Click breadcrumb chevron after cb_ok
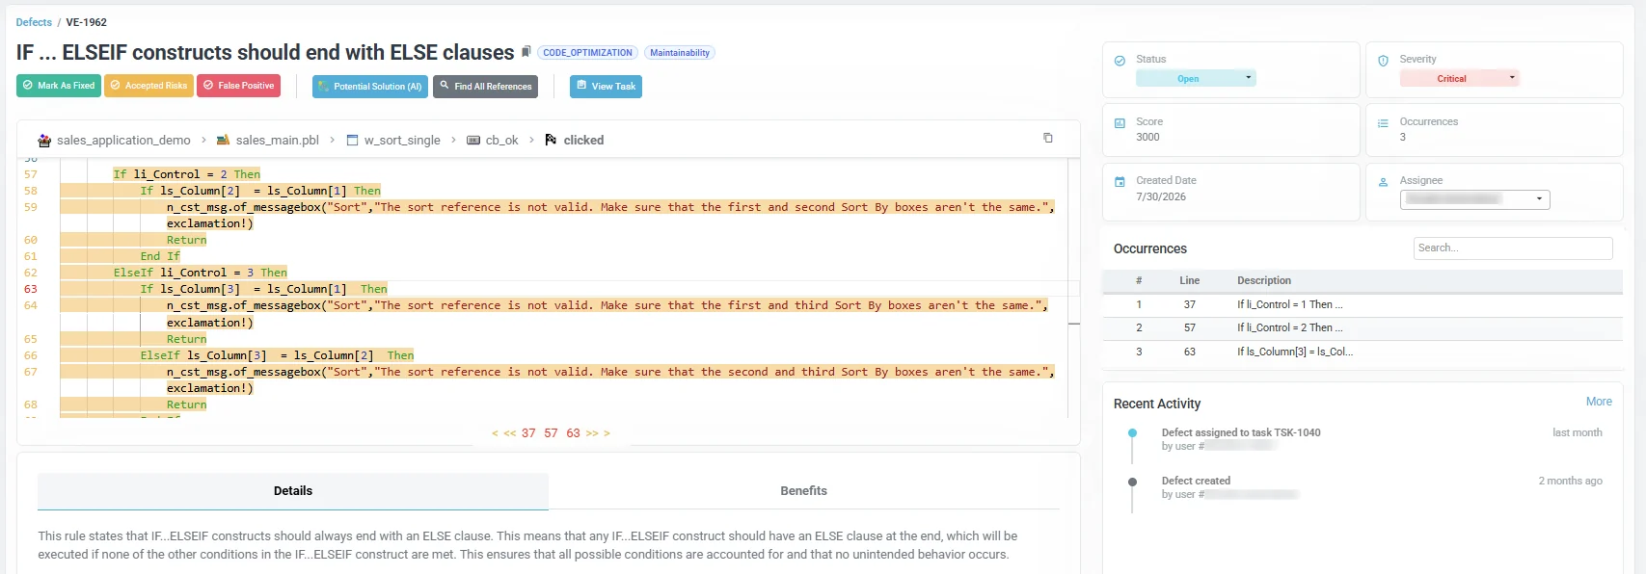The height and width of the screenshot is (574, 1646). (x=531, y=141)
